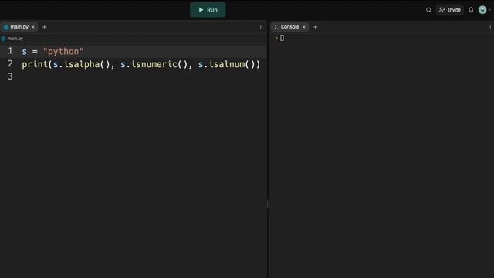The height and width of the screenshot is (278, 494).
Task: Click on s.isalpha() in the code
Action: coord(81,64)
